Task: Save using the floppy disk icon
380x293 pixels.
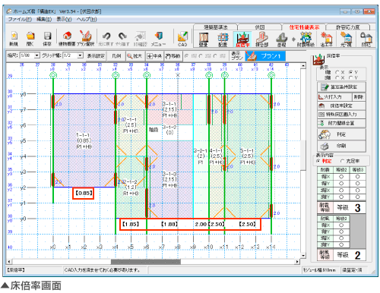Action: point(47,38)
